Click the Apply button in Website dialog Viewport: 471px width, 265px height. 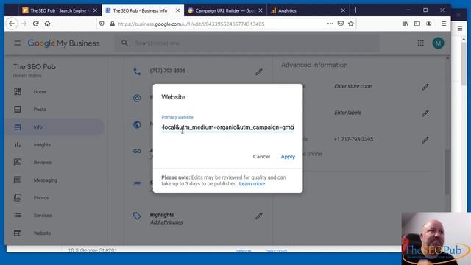point(288,157)
